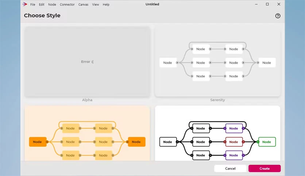Image resolution: width=305 pixels, height=176 pixels.
Task: Minimize the application window
Action: click(256, 4)
